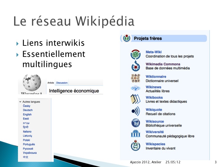
Task: Click the Wikimedia logo beside Projets frères
Action: tap(127, 38)
